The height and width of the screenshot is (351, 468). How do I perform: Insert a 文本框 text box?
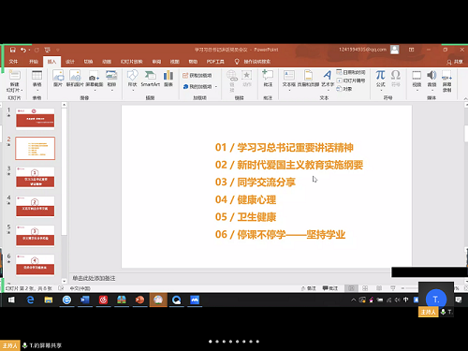click(x=289, y=79)
